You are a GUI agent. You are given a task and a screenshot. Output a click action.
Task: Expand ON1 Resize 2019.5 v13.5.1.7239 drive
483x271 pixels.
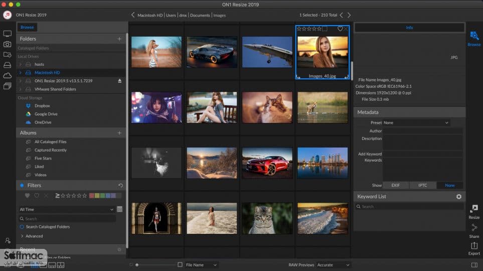pyautogui.click(x=21, y=81)
